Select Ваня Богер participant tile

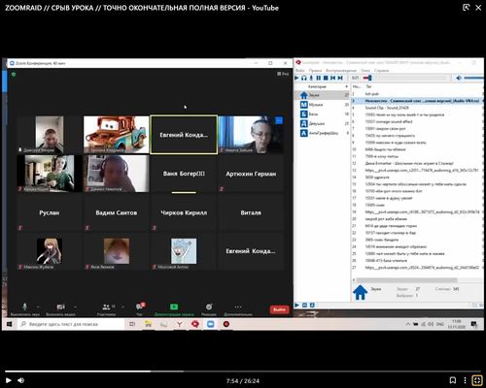tap(184, 174)
